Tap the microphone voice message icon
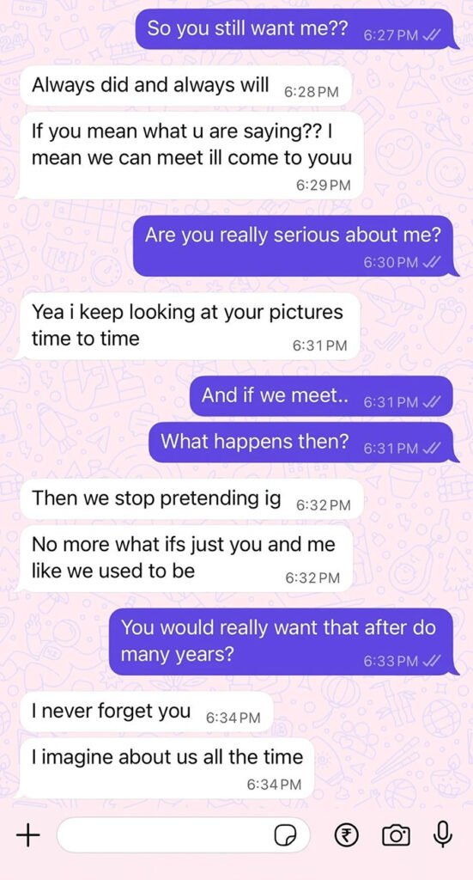The image size is (473, 880). [x=443, y=835]
